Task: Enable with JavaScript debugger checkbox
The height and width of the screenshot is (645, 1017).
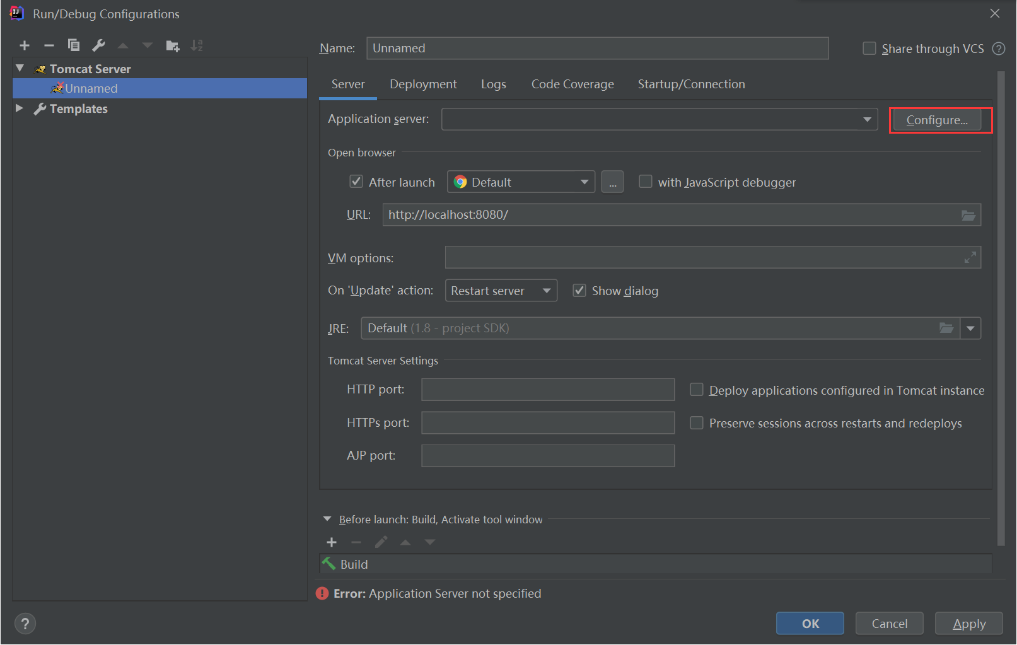Action: (646, 182)
